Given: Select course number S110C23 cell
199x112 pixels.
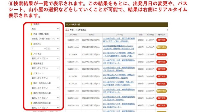Looking at the screenshot, I should click(x=73, y=84).
